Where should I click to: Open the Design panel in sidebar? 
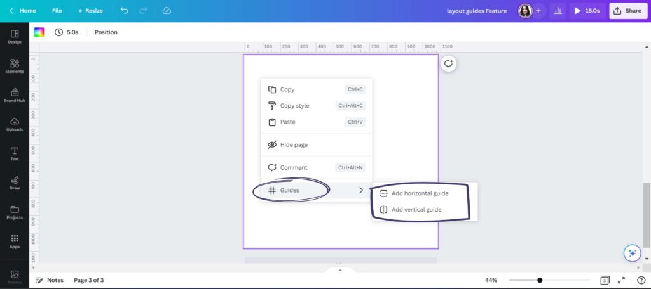pyautogui.click(x=15, y=37)
